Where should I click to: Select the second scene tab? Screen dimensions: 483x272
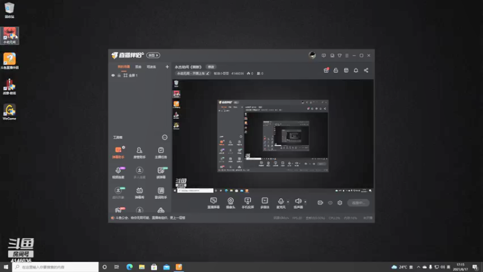point(138,66)
